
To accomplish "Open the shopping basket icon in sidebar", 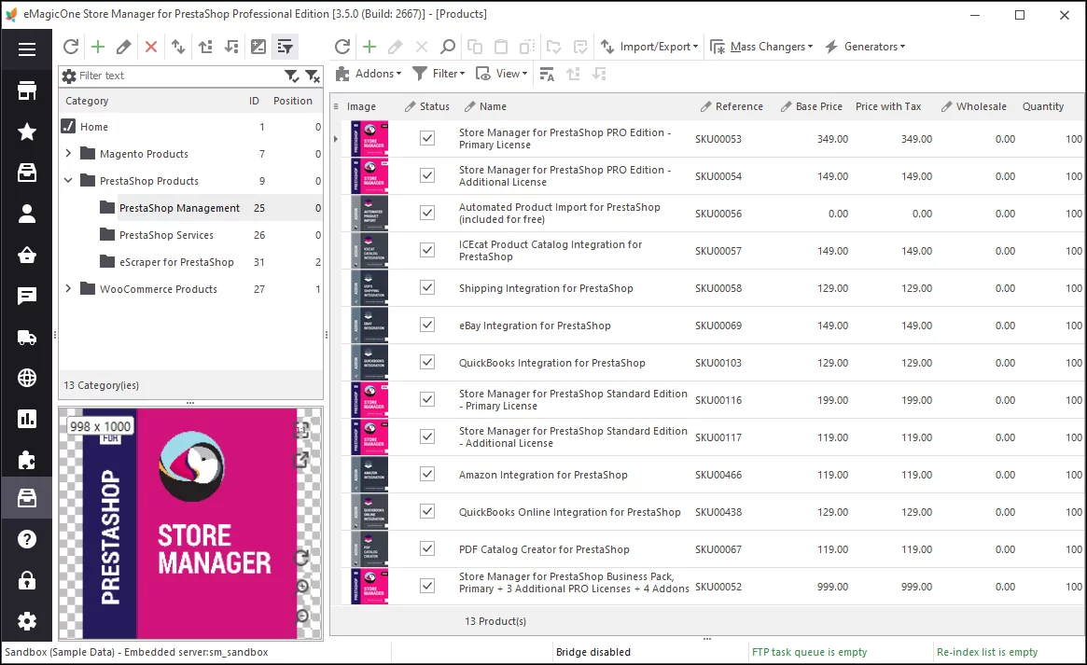I will (26, 255).
